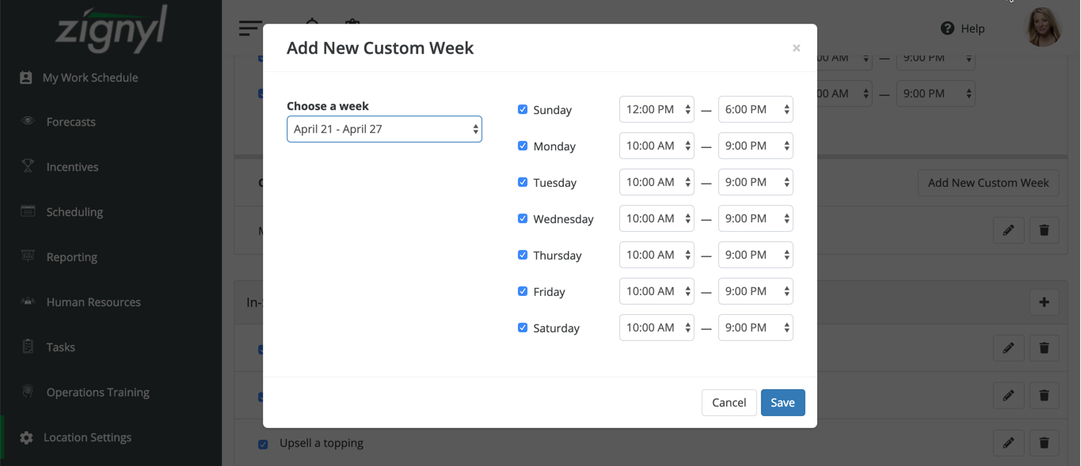Screen dimensions: 1081x466
Task: Uncheck the Sunday checkbox
Action: point(523,110)
